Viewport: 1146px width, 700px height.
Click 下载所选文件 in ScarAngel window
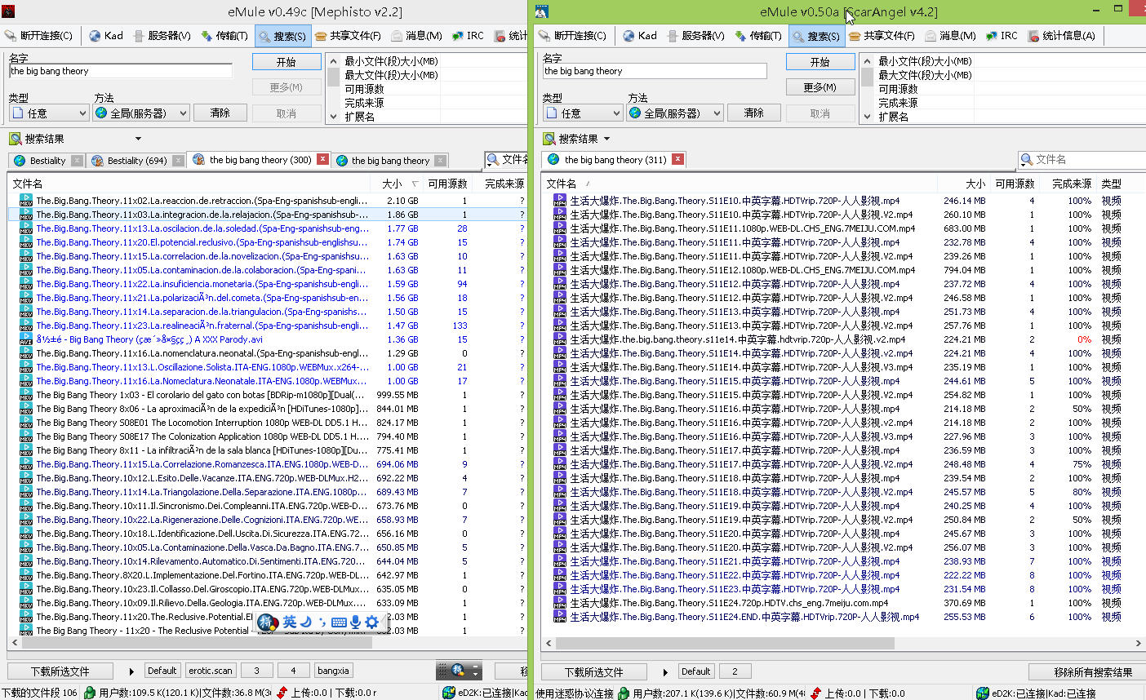(594, 671)
